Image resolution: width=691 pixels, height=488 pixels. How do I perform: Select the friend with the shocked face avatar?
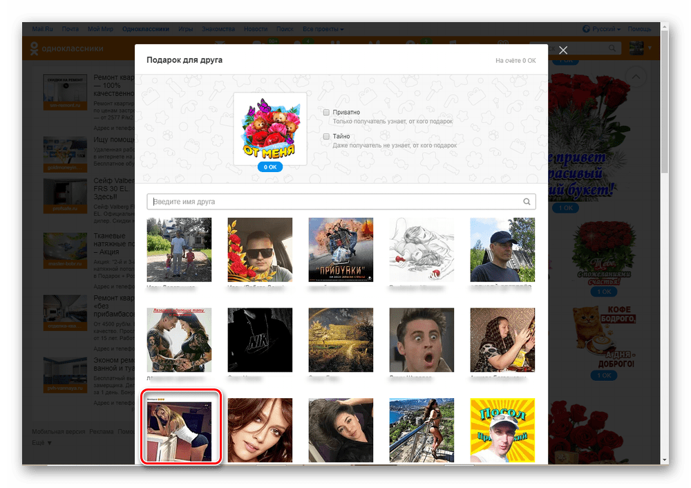422,340
